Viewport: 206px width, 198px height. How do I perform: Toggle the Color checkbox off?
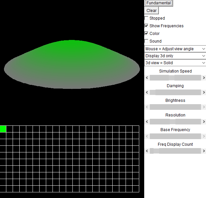pos(146,33)
